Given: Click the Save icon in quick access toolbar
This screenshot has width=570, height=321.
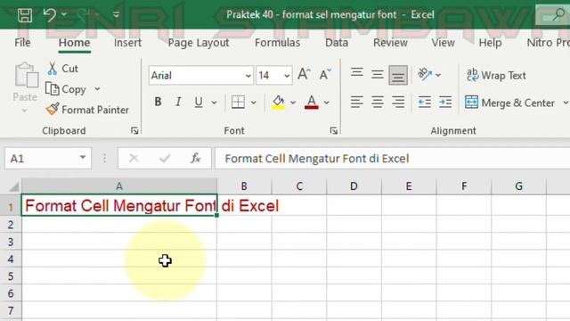Looking at the screenshot, I should [25, 15].
